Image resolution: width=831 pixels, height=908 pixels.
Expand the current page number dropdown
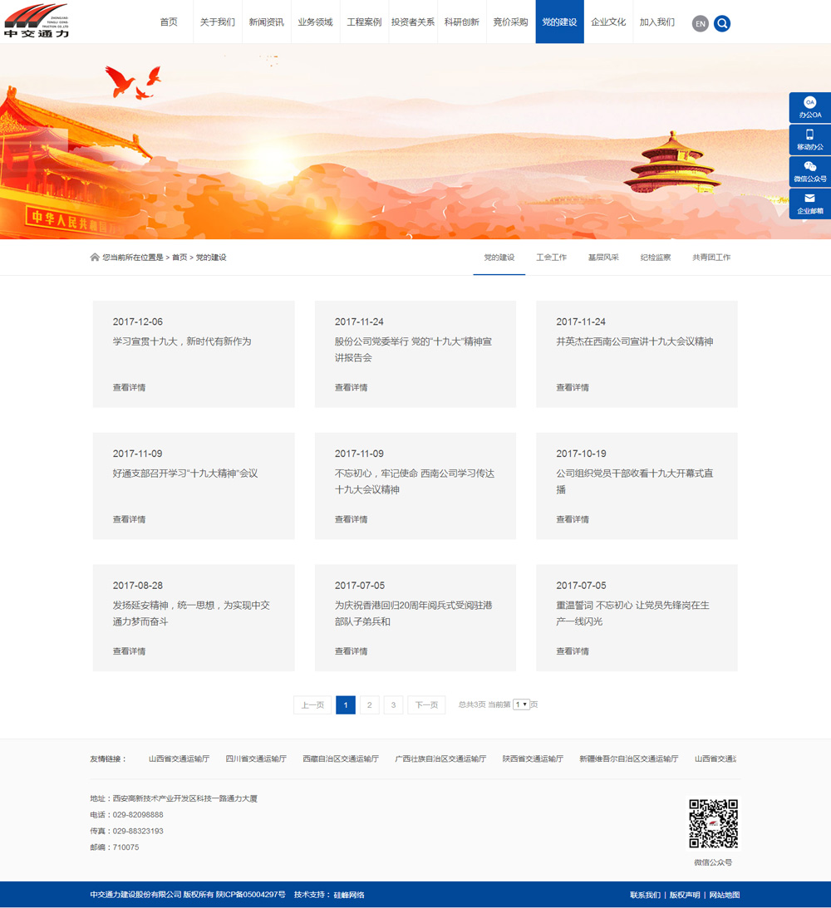click(x=521, y=704)
